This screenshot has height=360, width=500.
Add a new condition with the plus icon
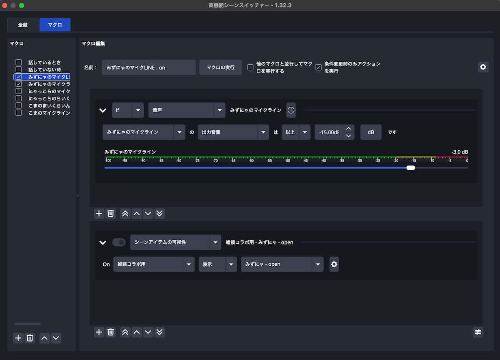pyautogui.click(x=99, y=213)
